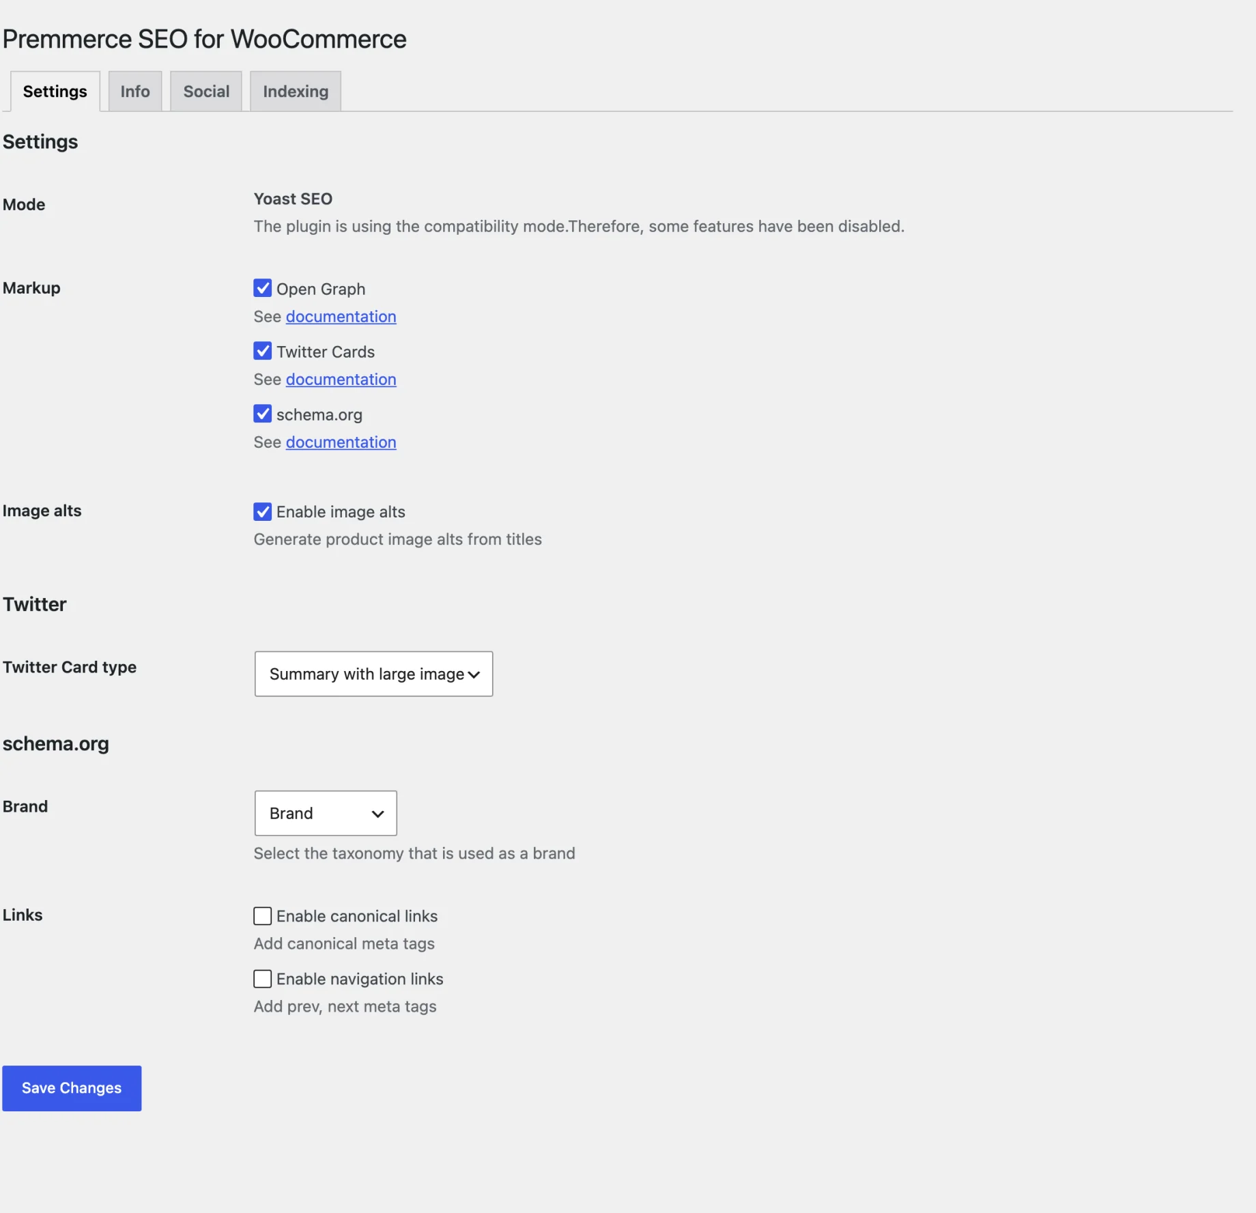Click the compatibility mode notice text
Viewport: 1256px width, 1213px height.
579,227
